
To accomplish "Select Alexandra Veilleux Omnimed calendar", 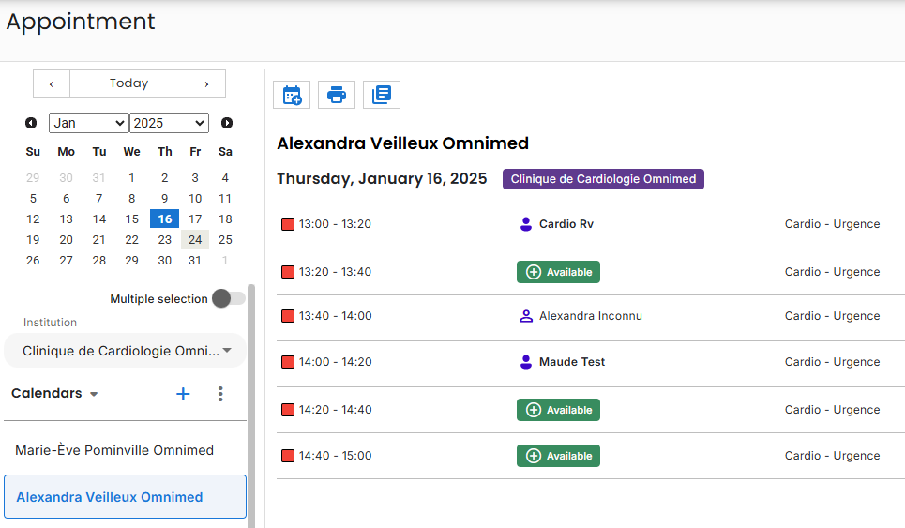I will 126,497.
